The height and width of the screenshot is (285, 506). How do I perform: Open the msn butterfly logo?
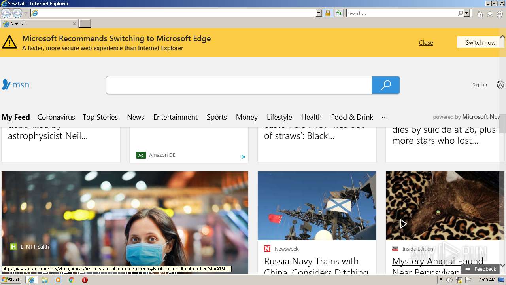pyautogui.click(x=15, y=84)
